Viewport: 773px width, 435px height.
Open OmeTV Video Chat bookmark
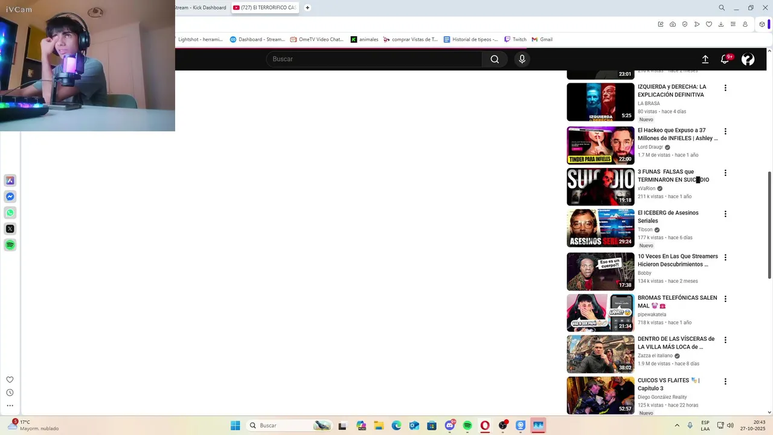[316, 39]
